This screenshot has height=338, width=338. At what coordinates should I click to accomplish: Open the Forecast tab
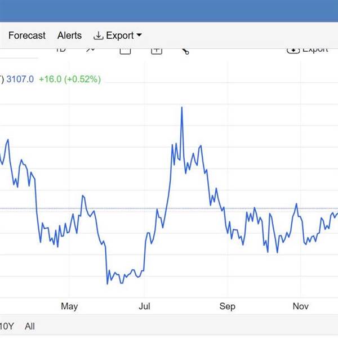click(26, 35)
